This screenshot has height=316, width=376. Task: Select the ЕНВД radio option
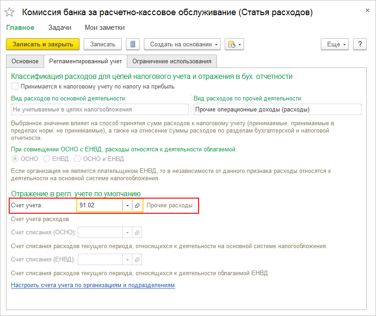(46, 159)
